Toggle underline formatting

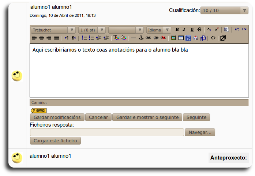tap(192, 29)
